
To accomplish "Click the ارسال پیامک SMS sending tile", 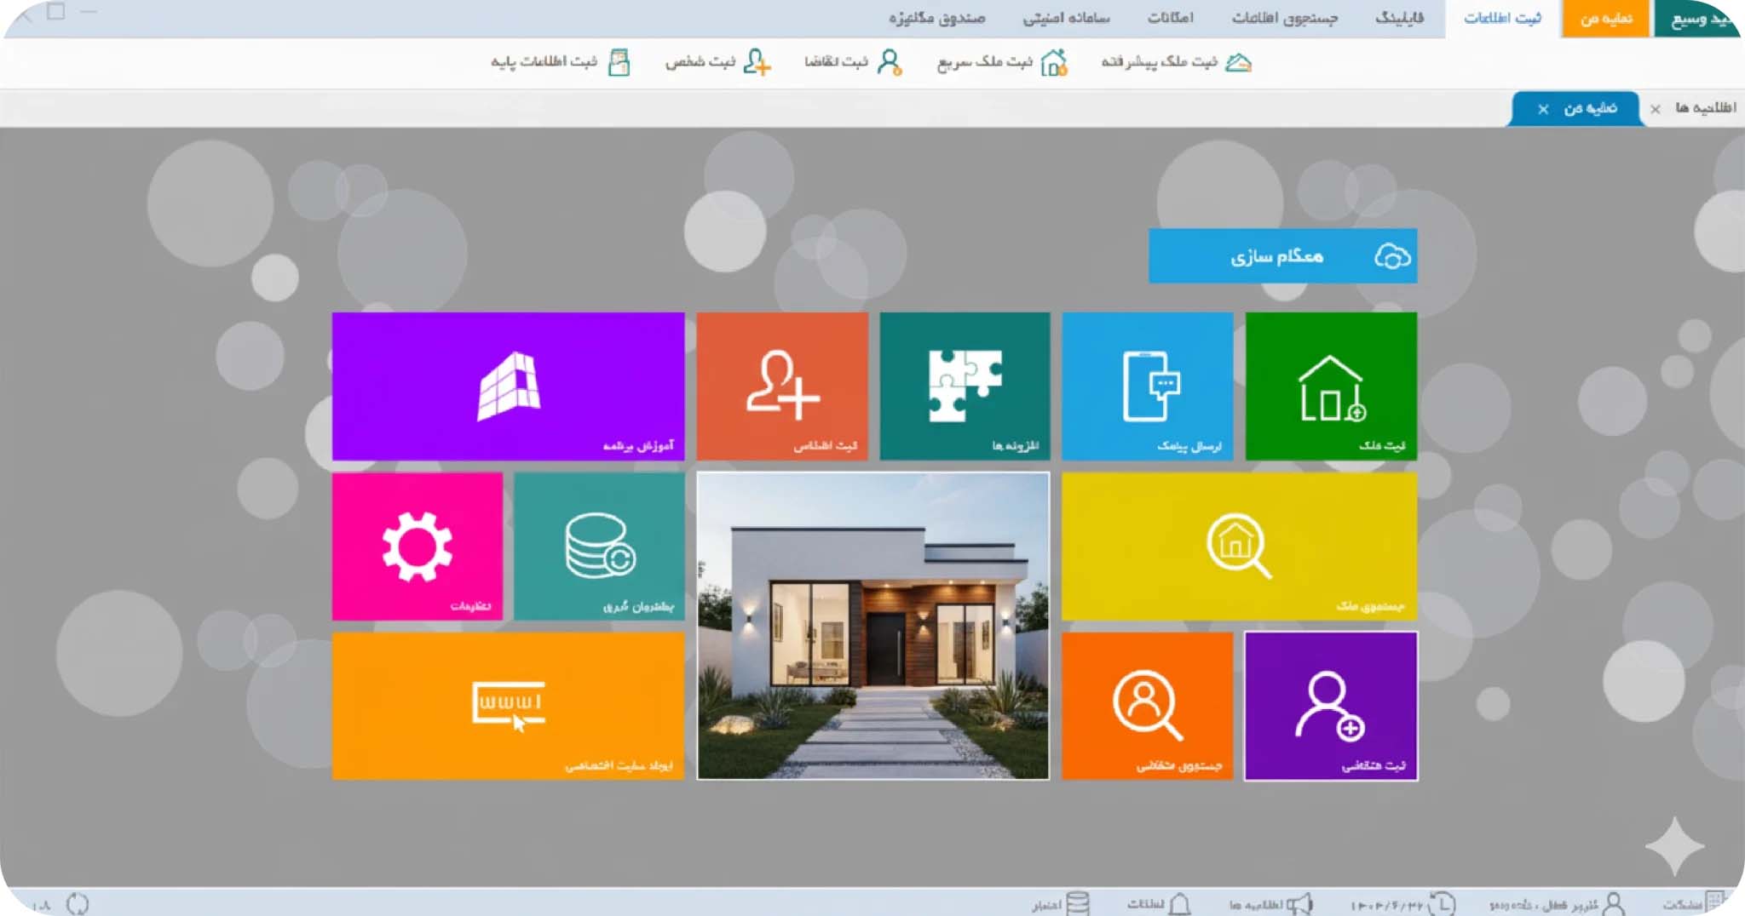I will click(x=1148, y=386).
